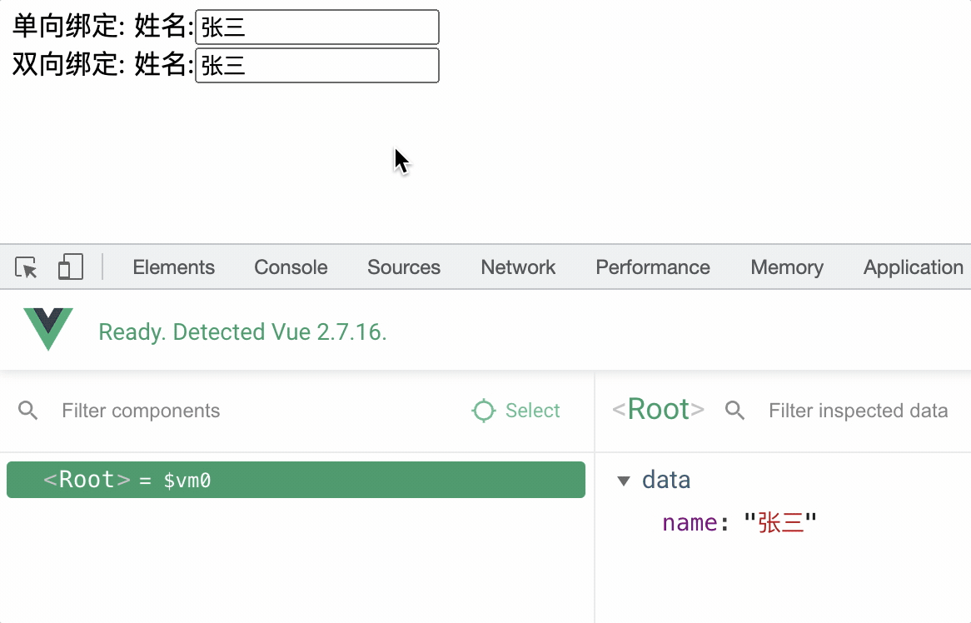Open the Memory tab

point(787,267)
